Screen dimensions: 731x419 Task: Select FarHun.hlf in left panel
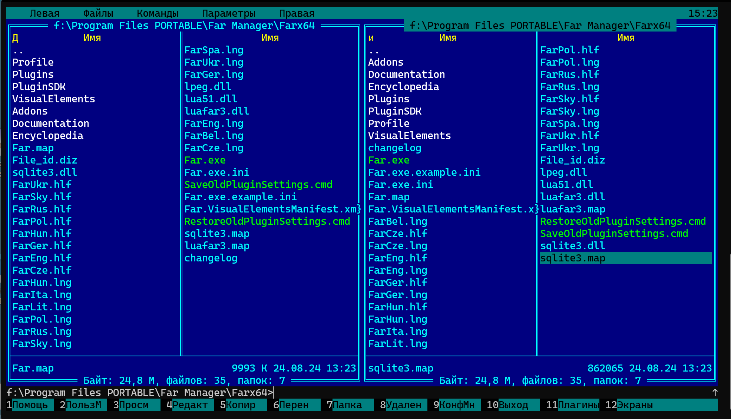point(42,234)
